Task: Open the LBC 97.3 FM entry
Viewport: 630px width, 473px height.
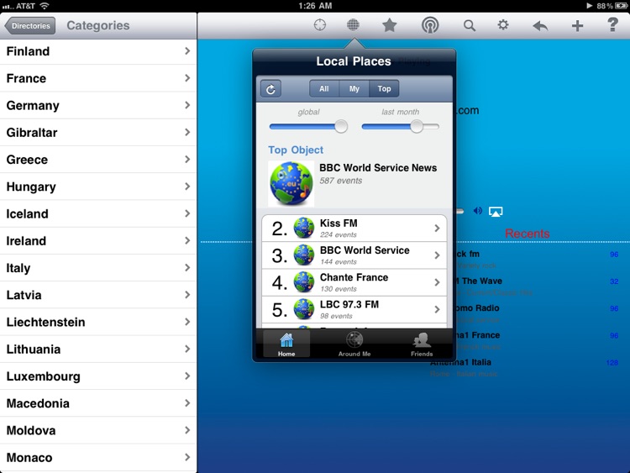Action: coord(354,309)
